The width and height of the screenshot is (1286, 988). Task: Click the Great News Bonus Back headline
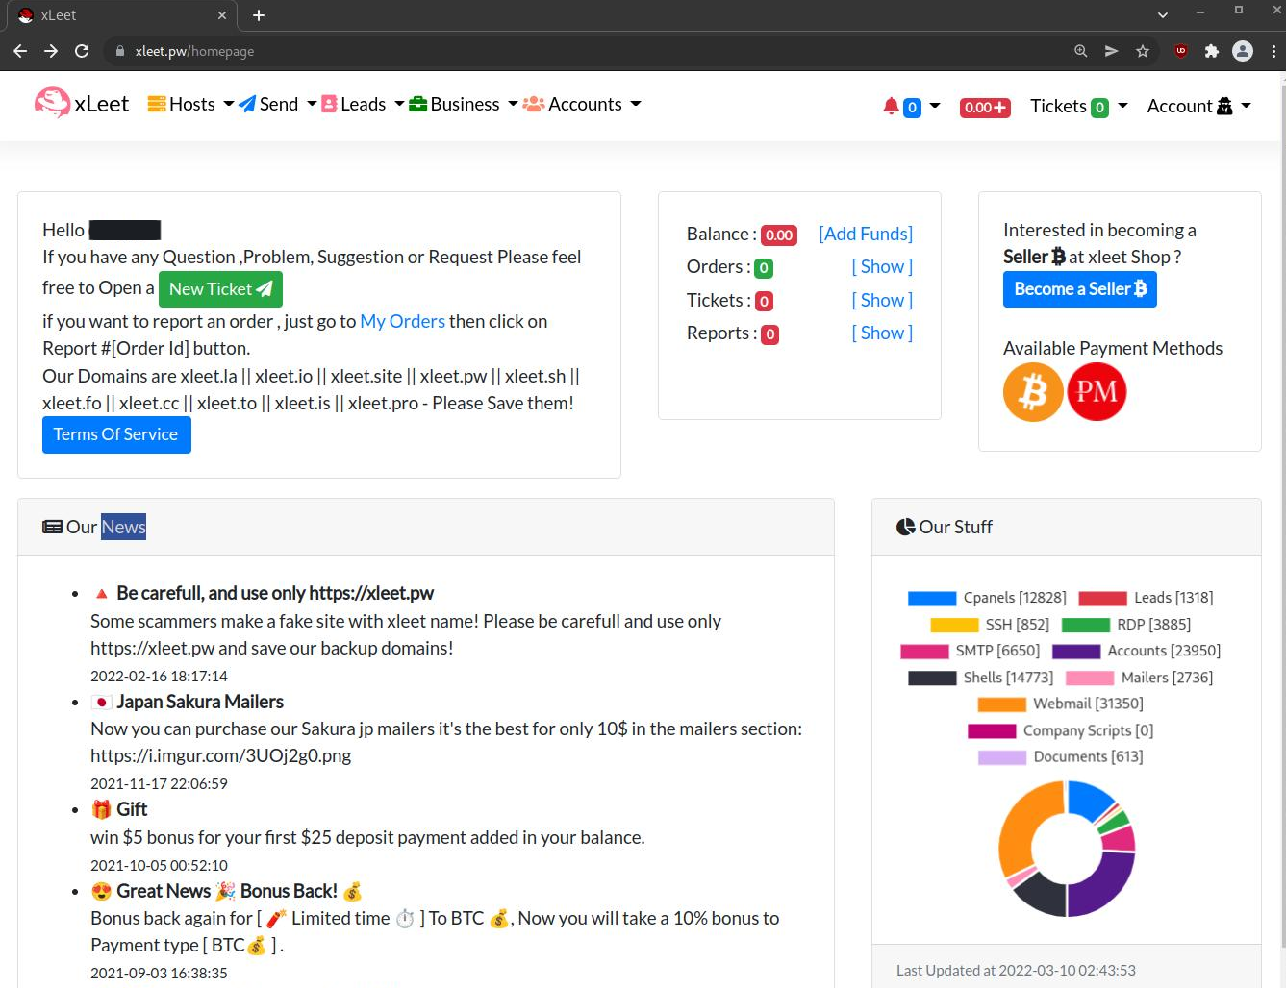(226, 891)
